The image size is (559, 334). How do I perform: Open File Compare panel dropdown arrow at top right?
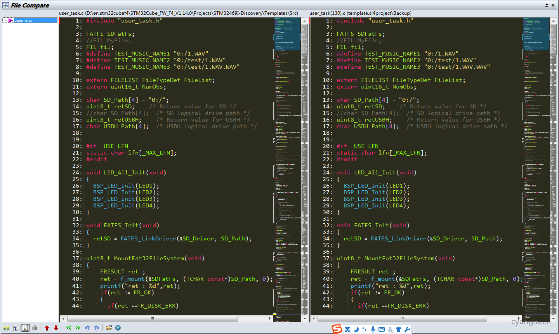pos(547,5)
